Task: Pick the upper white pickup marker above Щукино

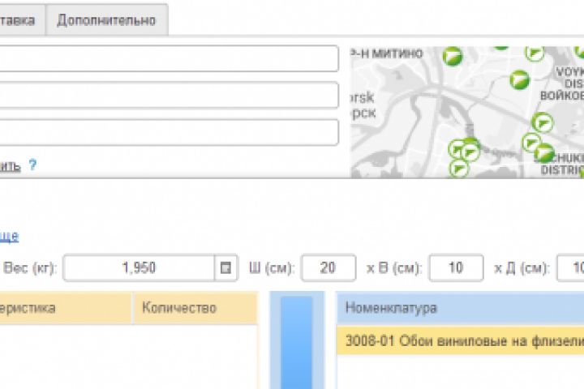Action: [543, 122]
